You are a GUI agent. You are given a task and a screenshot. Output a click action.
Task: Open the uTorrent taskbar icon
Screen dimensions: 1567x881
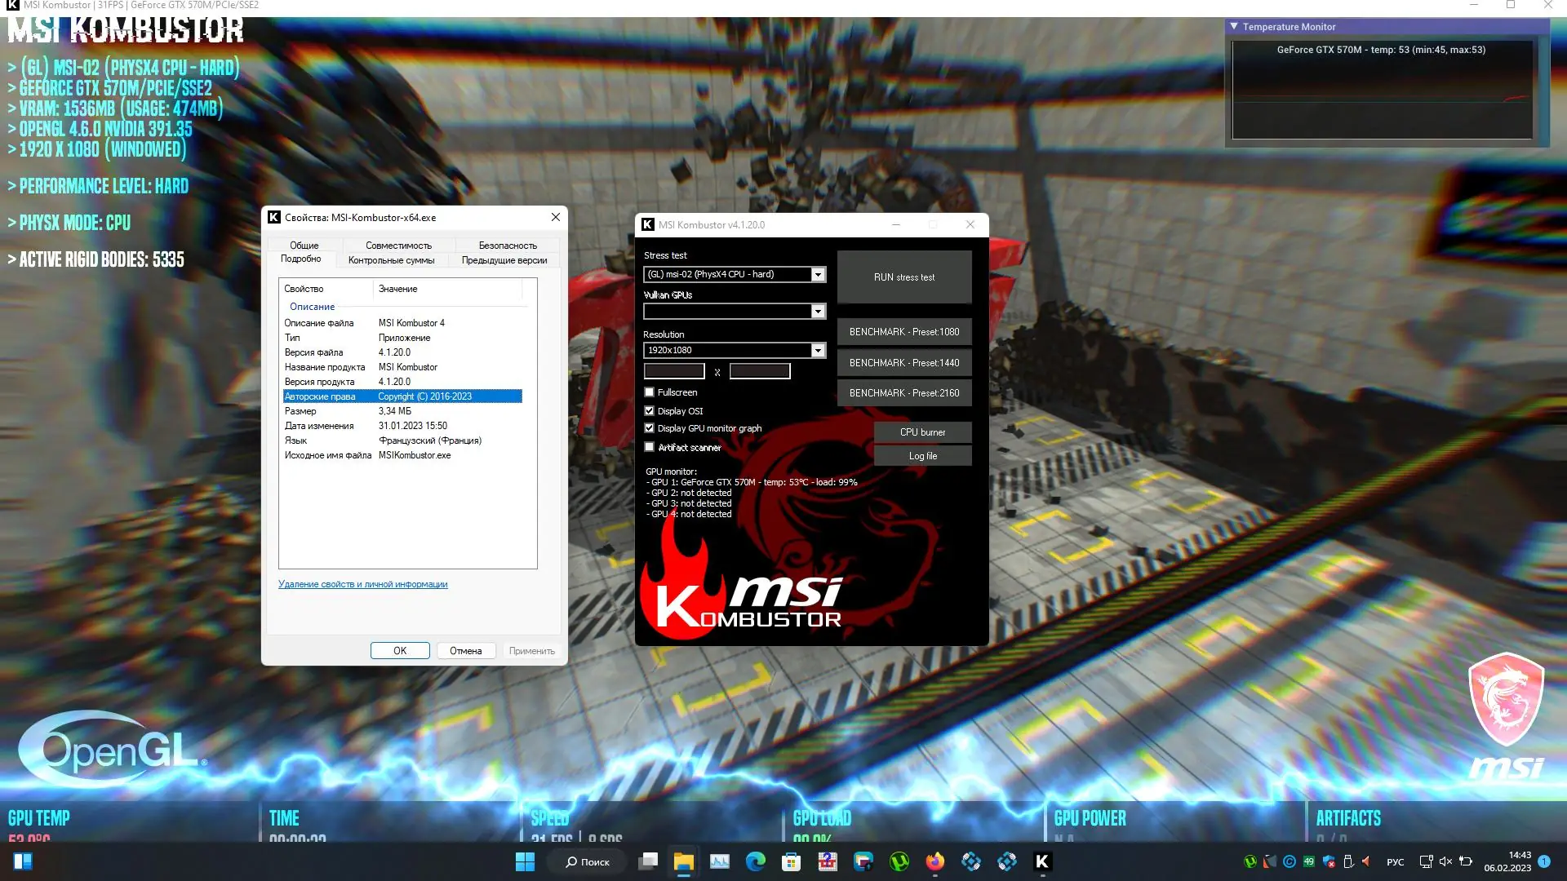point(899,861)
